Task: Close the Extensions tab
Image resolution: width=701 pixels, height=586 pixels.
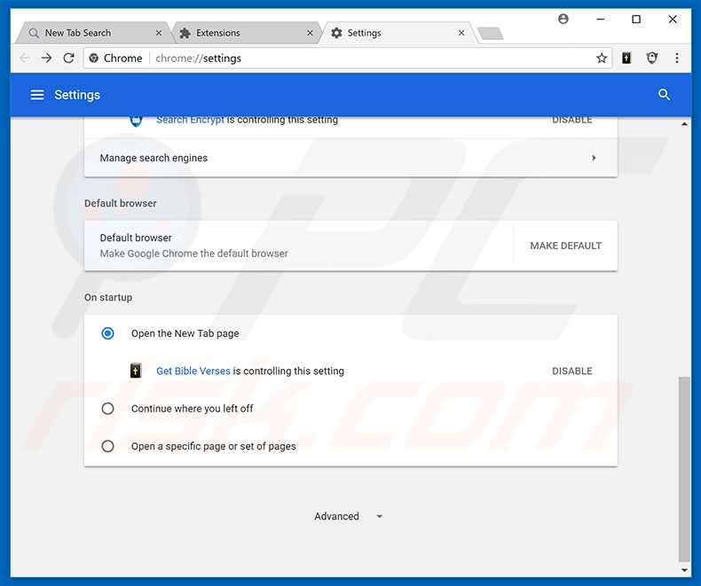Action: pos(310,33)
